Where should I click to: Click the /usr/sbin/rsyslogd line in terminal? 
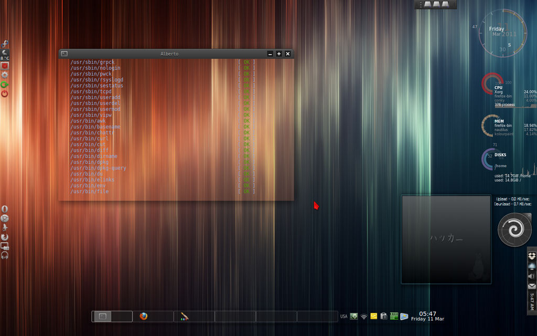click(96, 80)
